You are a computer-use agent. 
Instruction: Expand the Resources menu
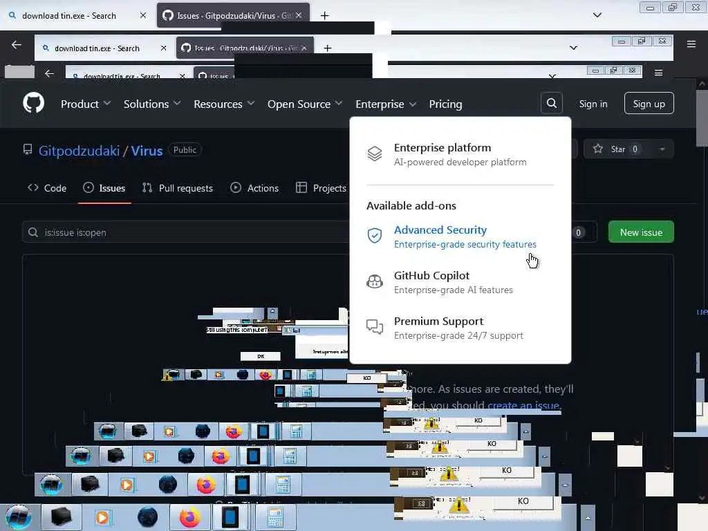point(224,104)
